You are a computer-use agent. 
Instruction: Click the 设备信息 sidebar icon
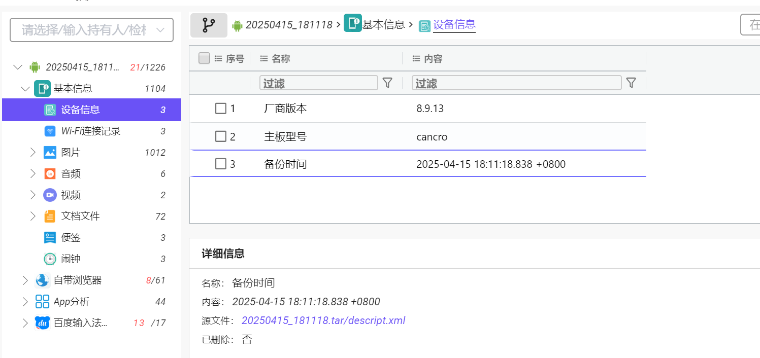(x=50, y=110)
